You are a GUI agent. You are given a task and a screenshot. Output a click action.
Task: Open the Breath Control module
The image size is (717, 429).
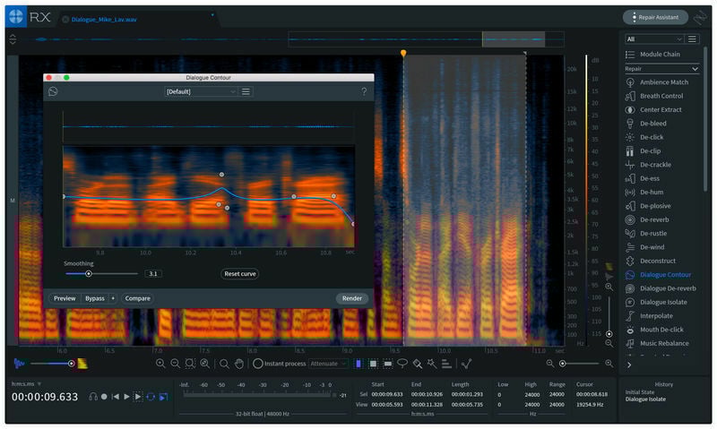click(x=654, y=96)
